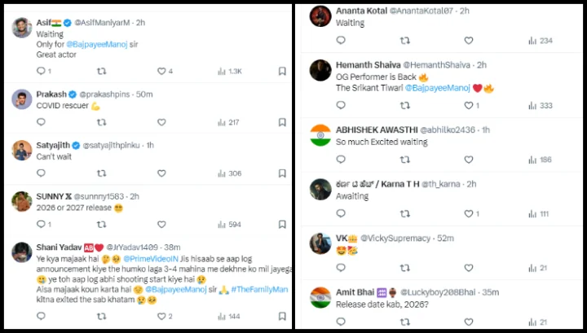587x333 pixels.
Task: Retweet Satyajith's "Can't wait" tweet
Action: (x=101, y=173)
